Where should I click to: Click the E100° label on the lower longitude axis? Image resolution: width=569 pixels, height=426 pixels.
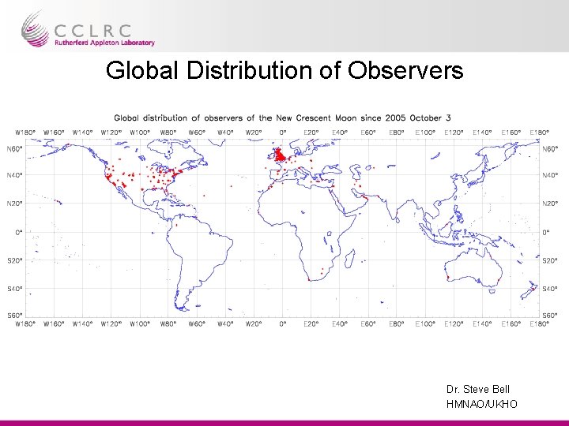[425, 323]
